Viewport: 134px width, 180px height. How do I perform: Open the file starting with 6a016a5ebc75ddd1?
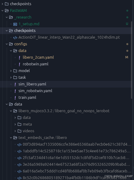coord(77,171)
